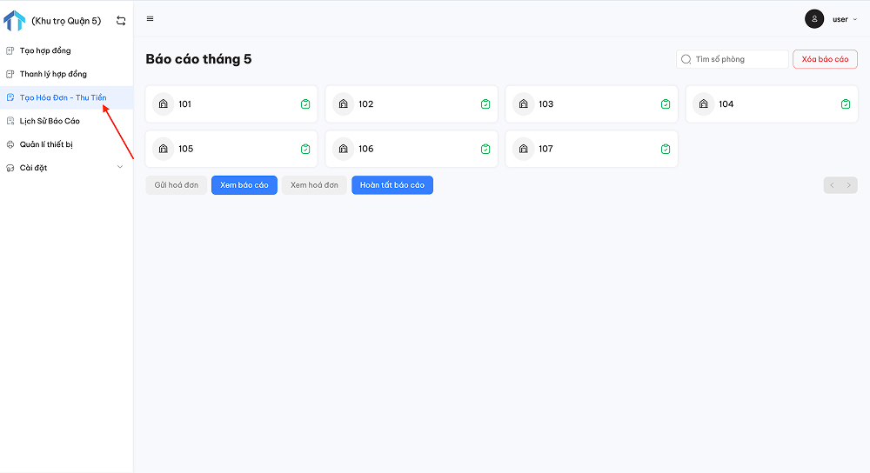The width and height of the screenshot is (870, 473).
Task: Click the blue building logo icon
Action: click(15, 21)
